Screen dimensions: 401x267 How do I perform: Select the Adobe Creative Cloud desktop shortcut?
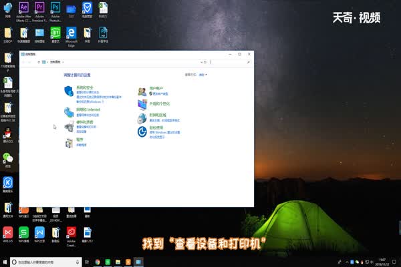click(x=72, y=236)
